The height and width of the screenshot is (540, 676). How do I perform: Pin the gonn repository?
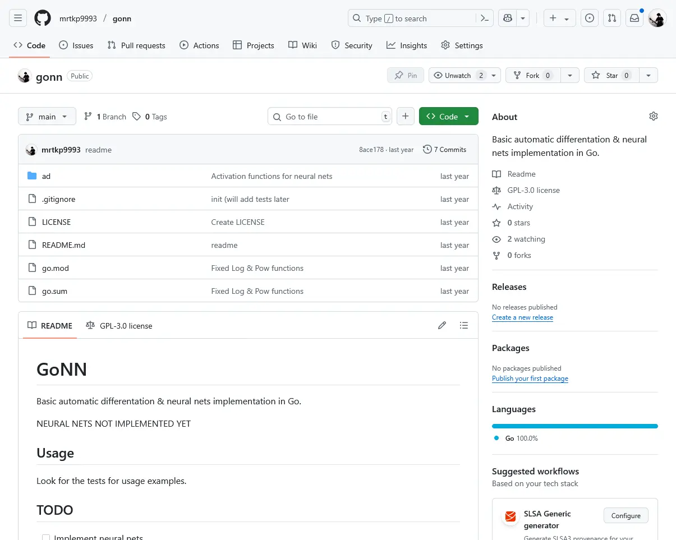[406, 76]
